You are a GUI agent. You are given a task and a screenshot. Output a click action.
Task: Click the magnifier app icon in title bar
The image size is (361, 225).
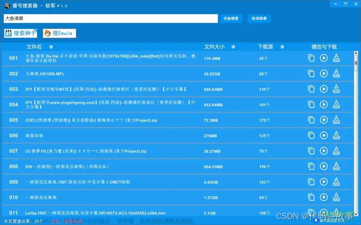(7, 6)
